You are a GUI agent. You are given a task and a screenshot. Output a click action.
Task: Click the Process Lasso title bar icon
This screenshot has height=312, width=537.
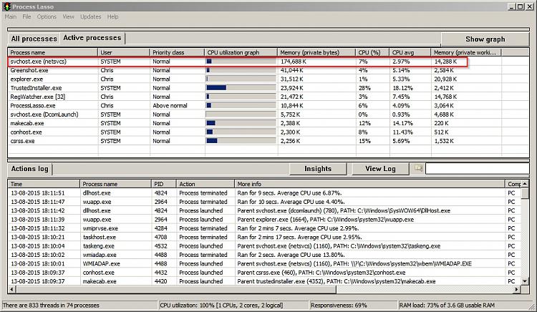(6, 6)
